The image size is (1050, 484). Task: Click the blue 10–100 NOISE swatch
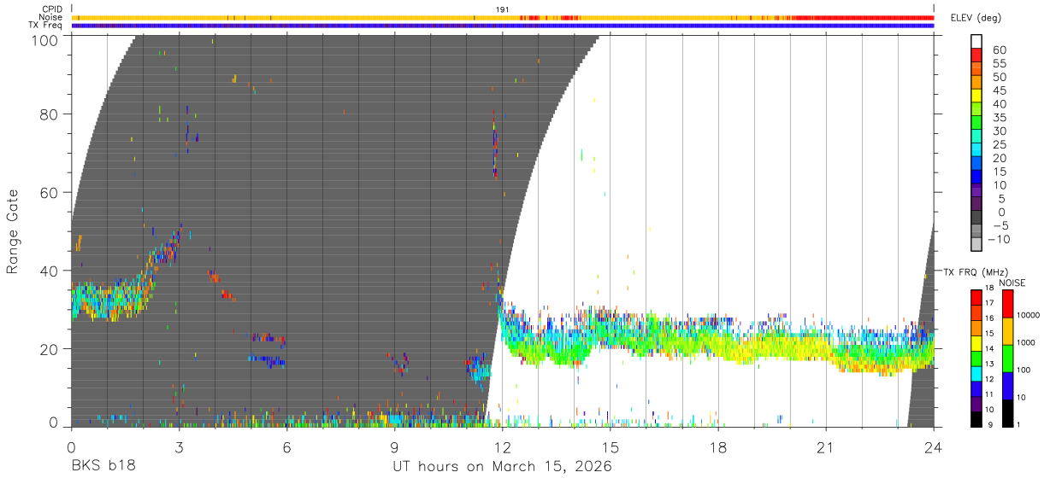pos(1007,385)
